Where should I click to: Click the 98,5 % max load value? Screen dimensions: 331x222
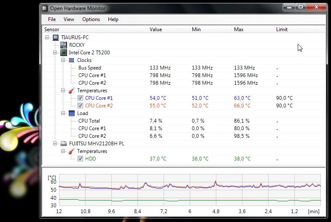242,136
